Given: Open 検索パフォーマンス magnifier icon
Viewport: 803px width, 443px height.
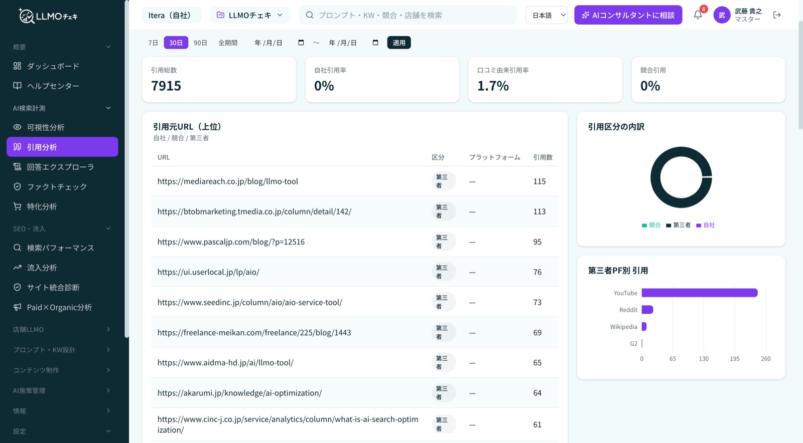Looking at the screenshot, I should click(17, 248).
